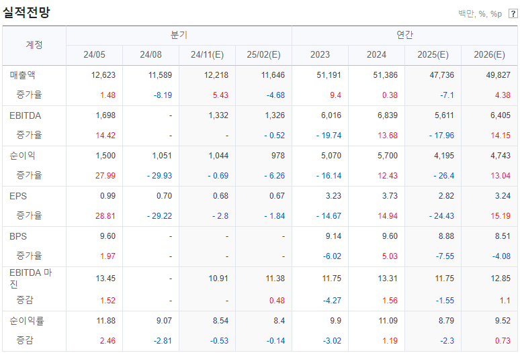This screenshot has width=520, height=353.
Task: Select the 순이익 row label
Action: pyautogui.click(x=22, y=156)
